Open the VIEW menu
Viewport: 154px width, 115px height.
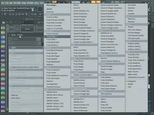(x=24, y=3)
